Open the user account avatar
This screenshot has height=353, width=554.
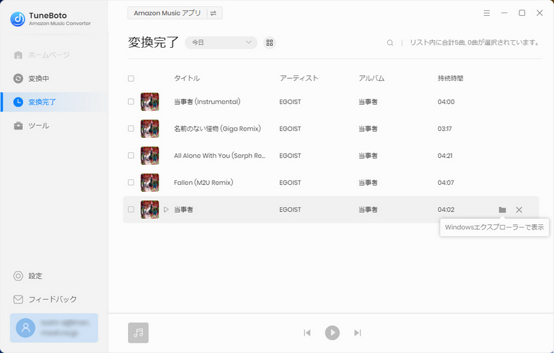26,328
